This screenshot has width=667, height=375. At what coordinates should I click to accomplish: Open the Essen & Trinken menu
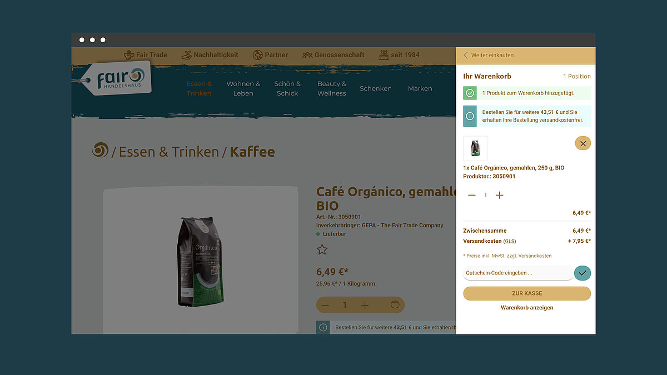(199, 88)
